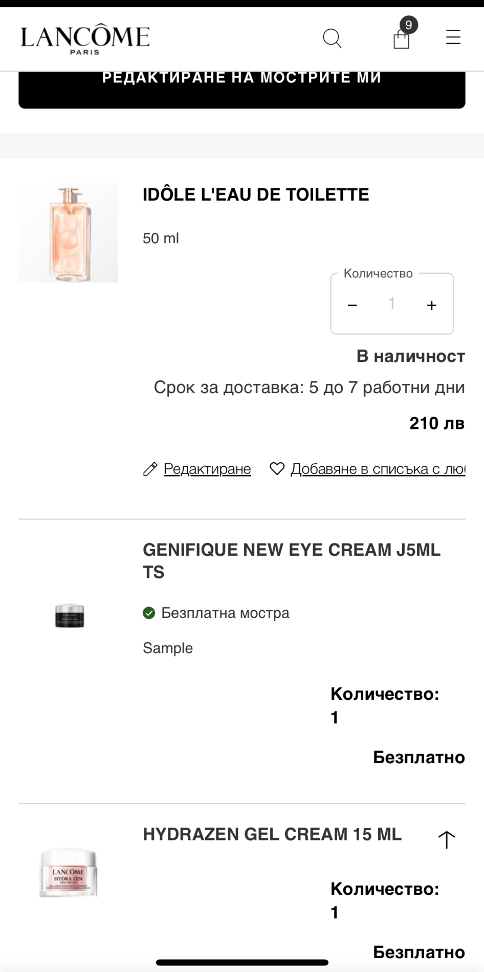Click Добавяне в списъка wishlist link
This screenshot has width=484, height=972.
click(x=378, y=469)
